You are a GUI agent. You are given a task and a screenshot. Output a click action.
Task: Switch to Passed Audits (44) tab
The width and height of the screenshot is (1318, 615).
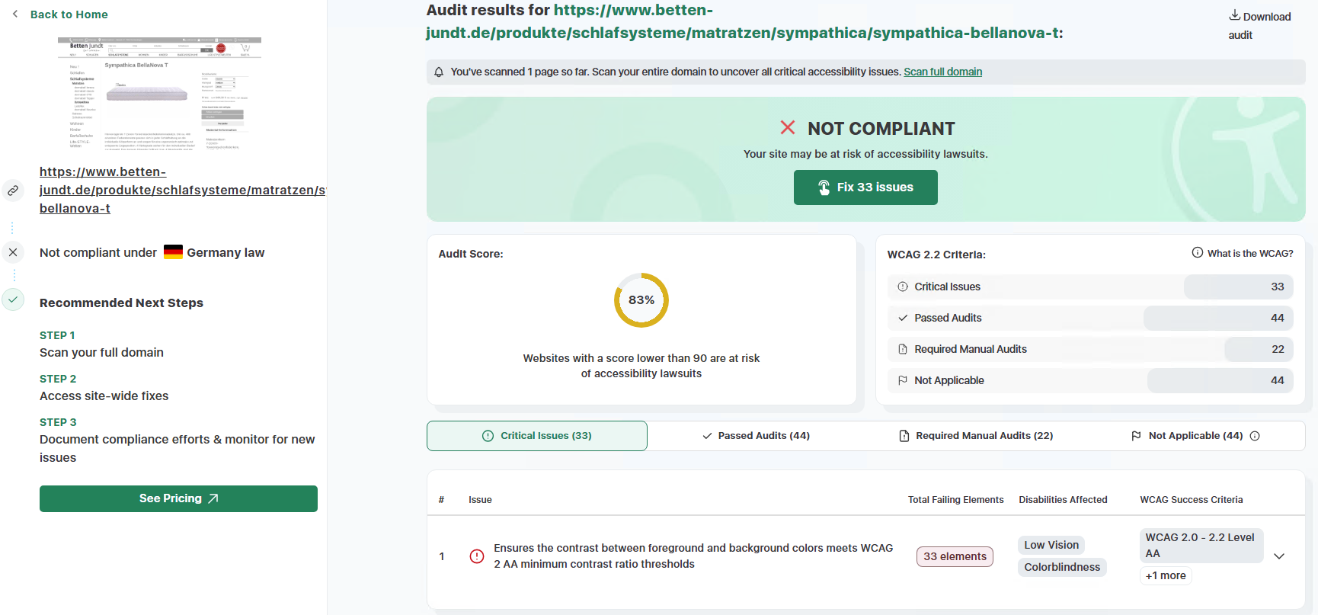(756, 436)
